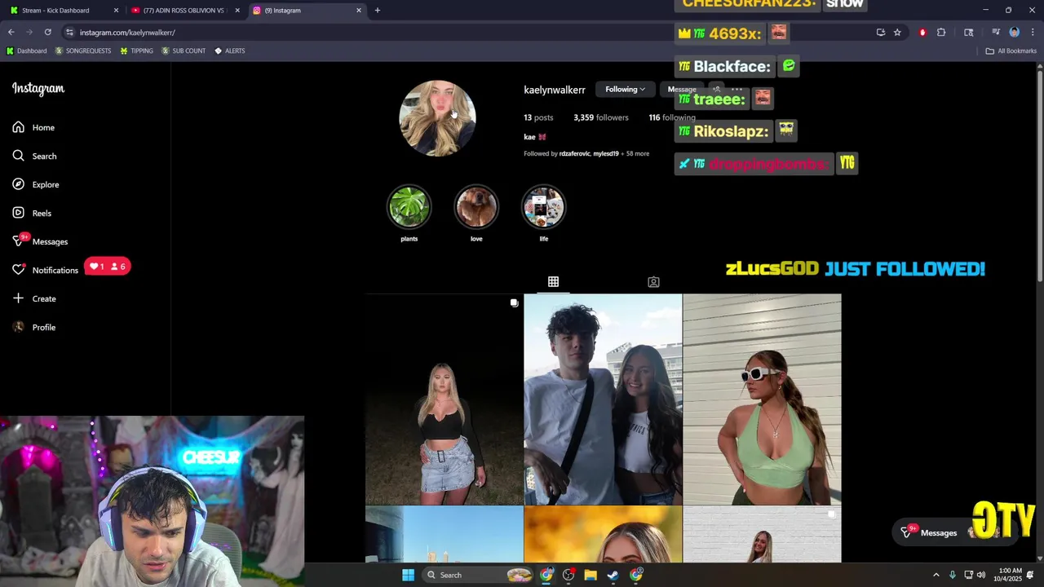The height and width of the screenshot is (587, 1044).
Task: Click Create new post item
Action: 34,298
